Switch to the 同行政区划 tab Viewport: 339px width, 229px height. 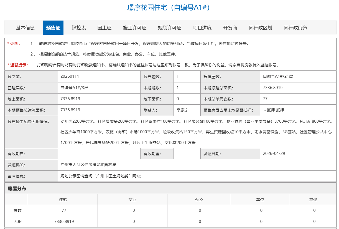[260, 28]
